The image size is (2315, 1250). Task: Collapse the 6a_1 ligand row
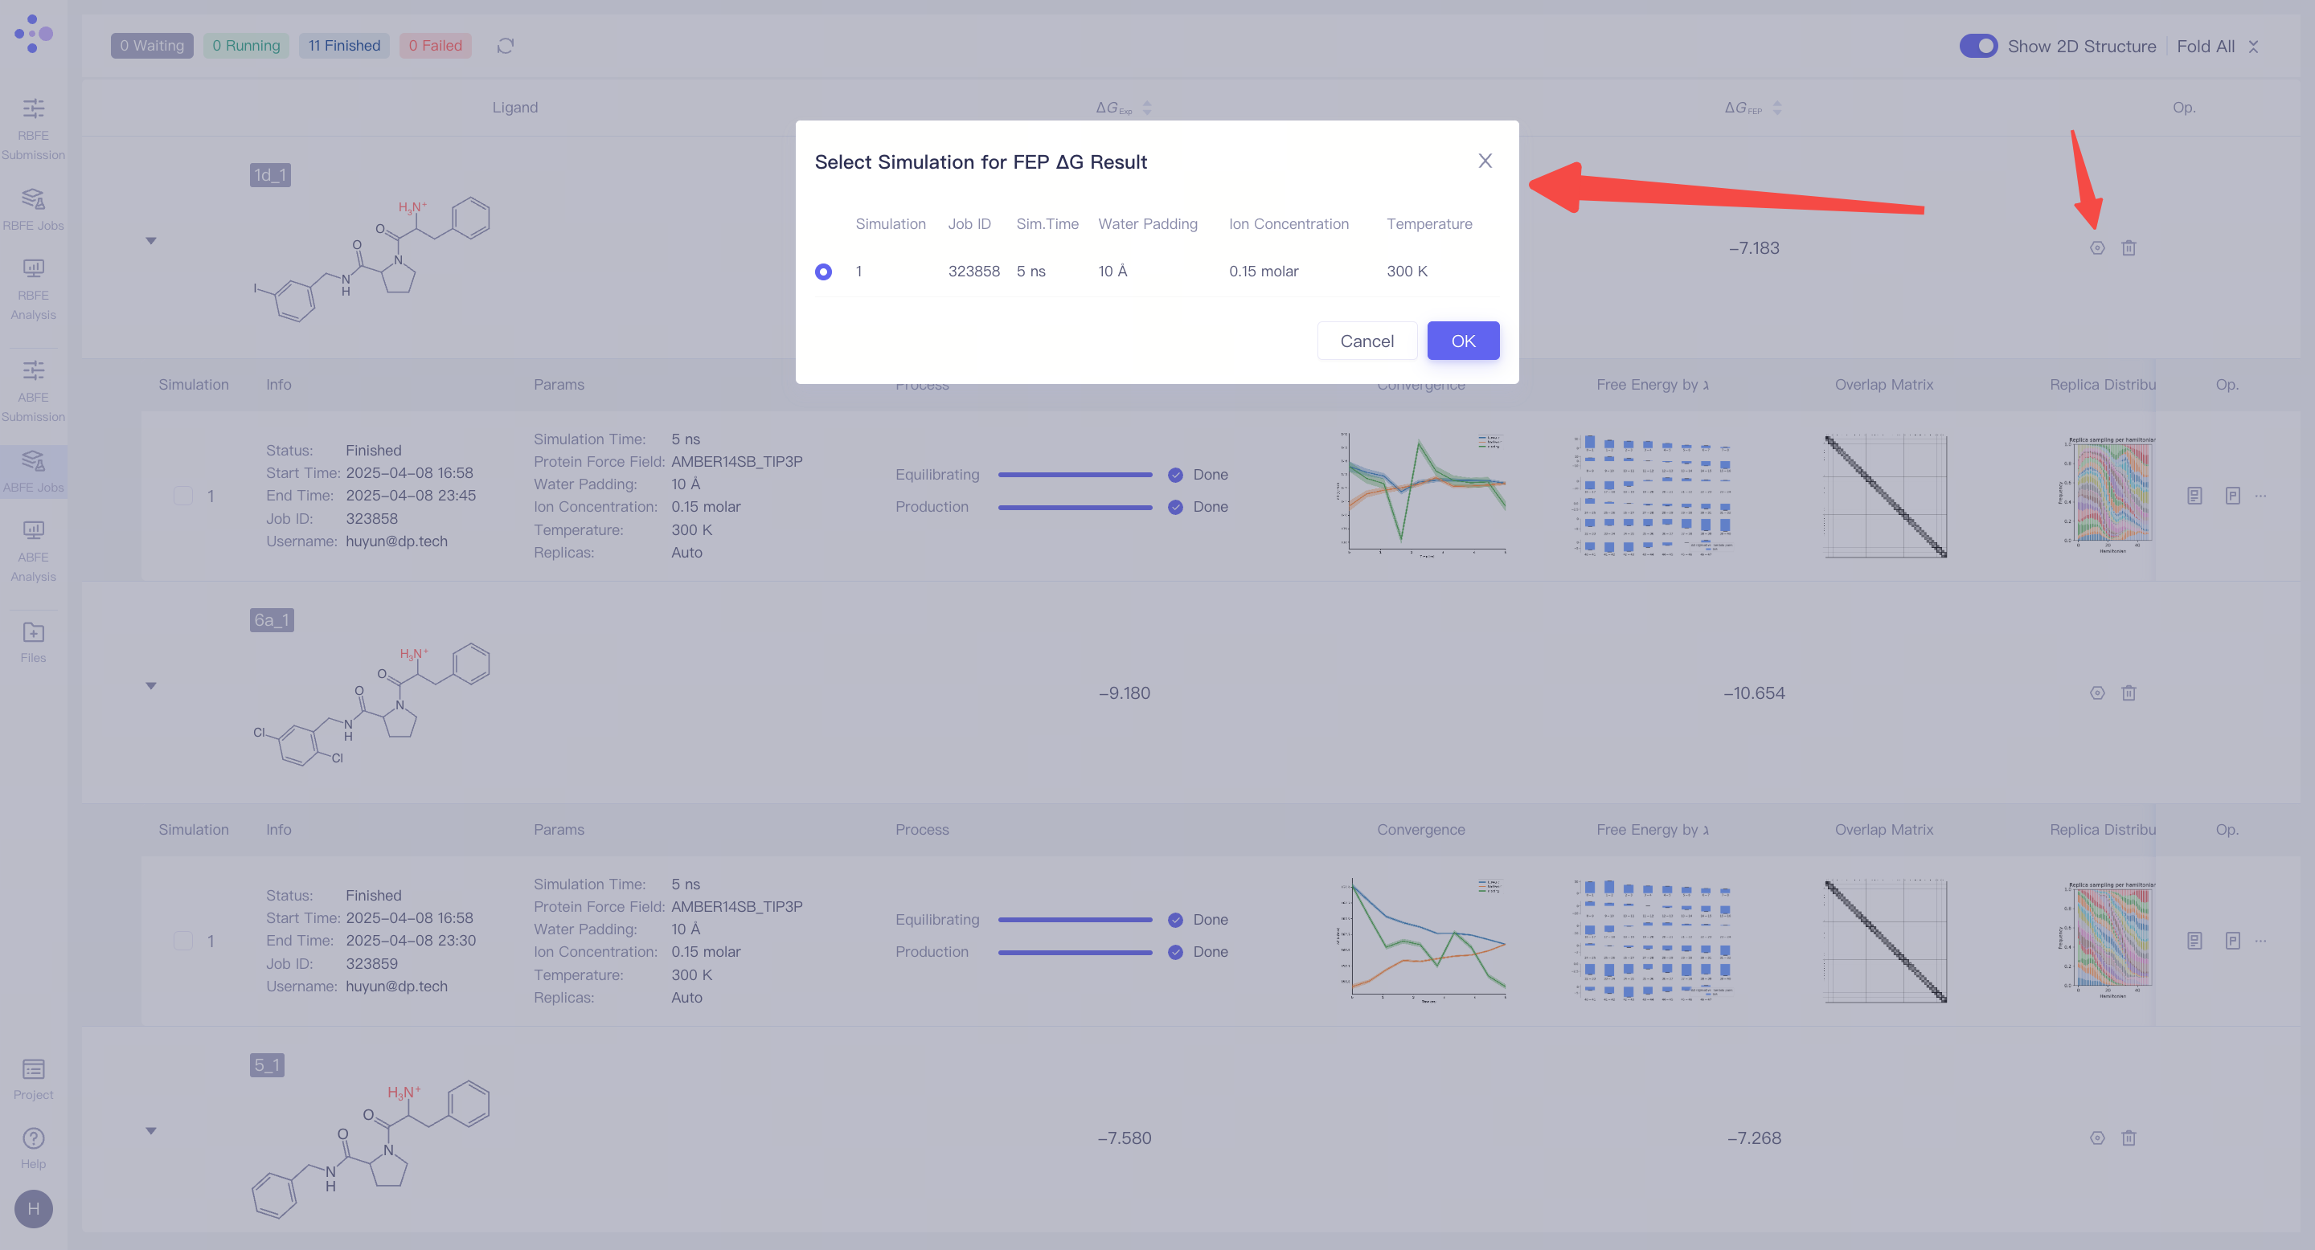click(x=151, y=686)
